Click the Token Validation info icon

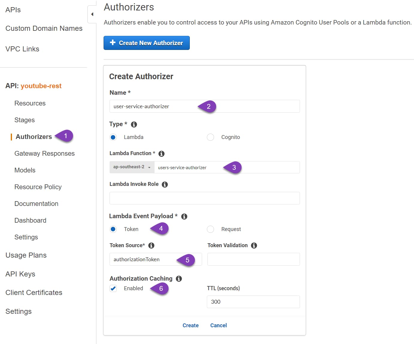point(254,245)
